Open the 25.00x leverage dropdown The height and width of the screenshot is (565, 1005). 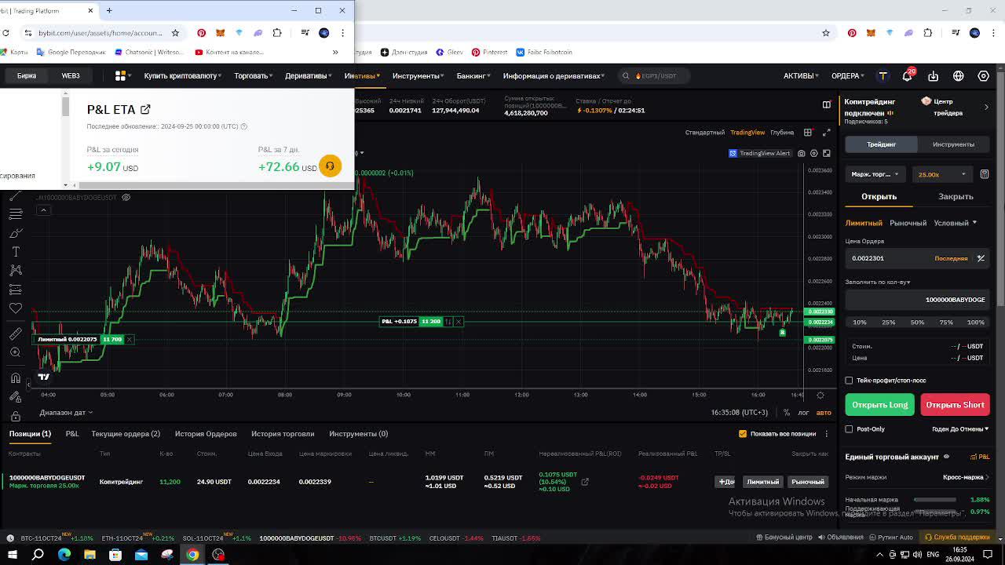click(942, 174)
